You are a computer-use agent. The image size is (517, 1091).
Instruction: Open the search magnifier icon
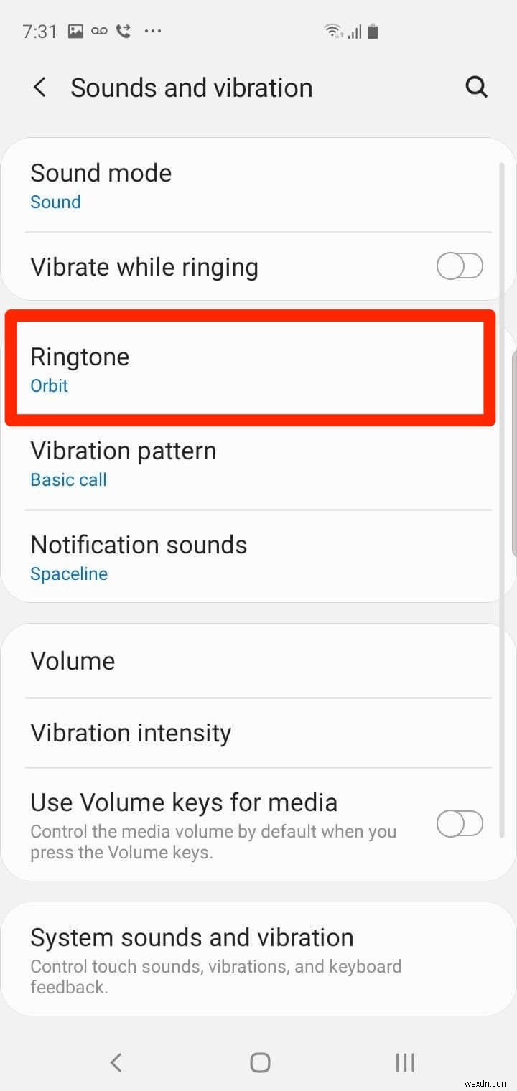click(476, 88)
